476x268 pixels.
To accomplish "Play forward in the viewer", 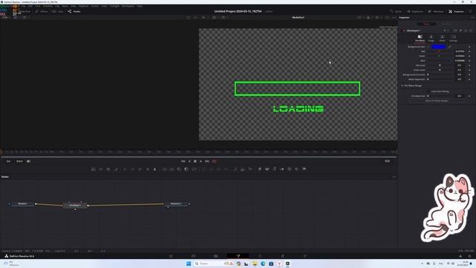I will [201, 162].
